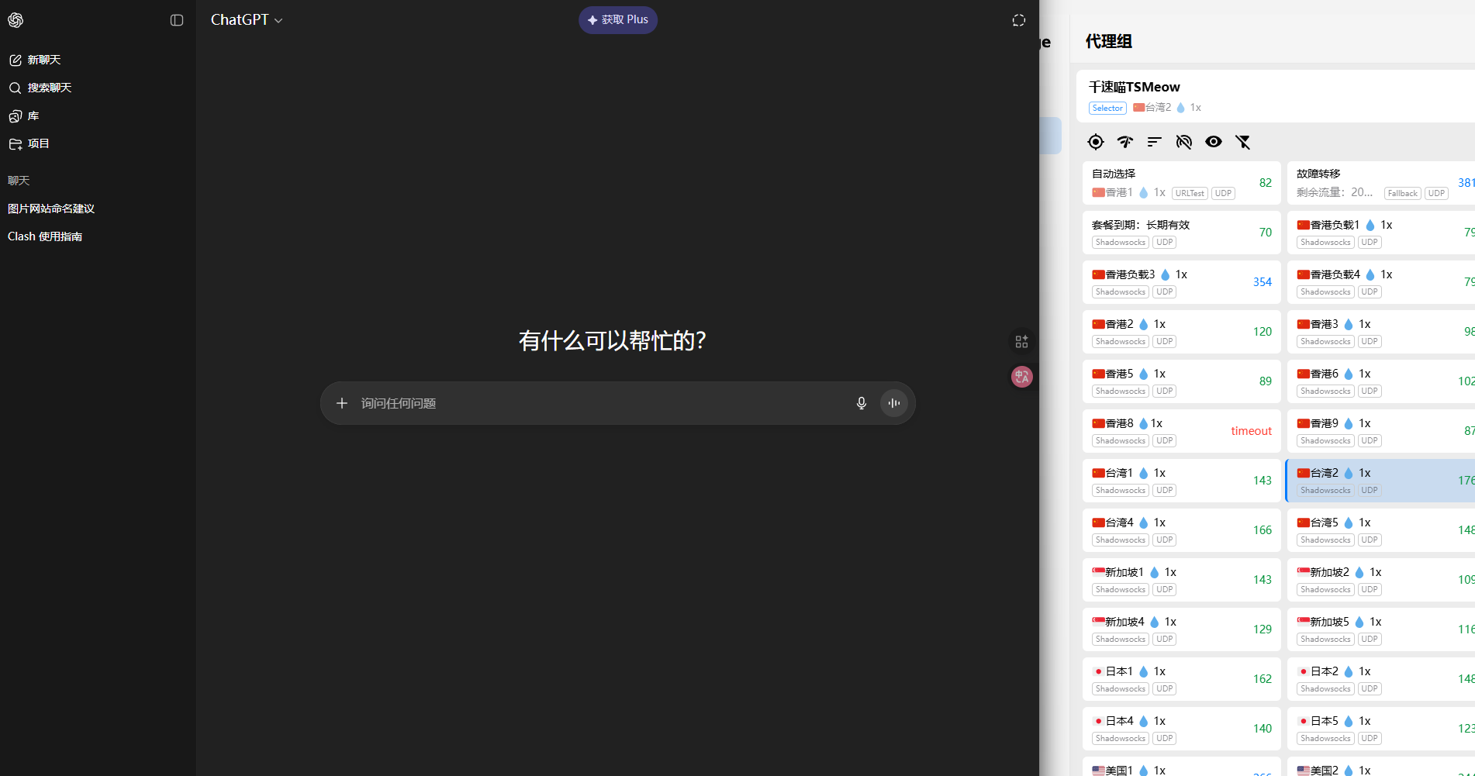Toggle the crossed-out filter icon
The width and height of the screenshot is (1475, 776).
[1242, 142]
